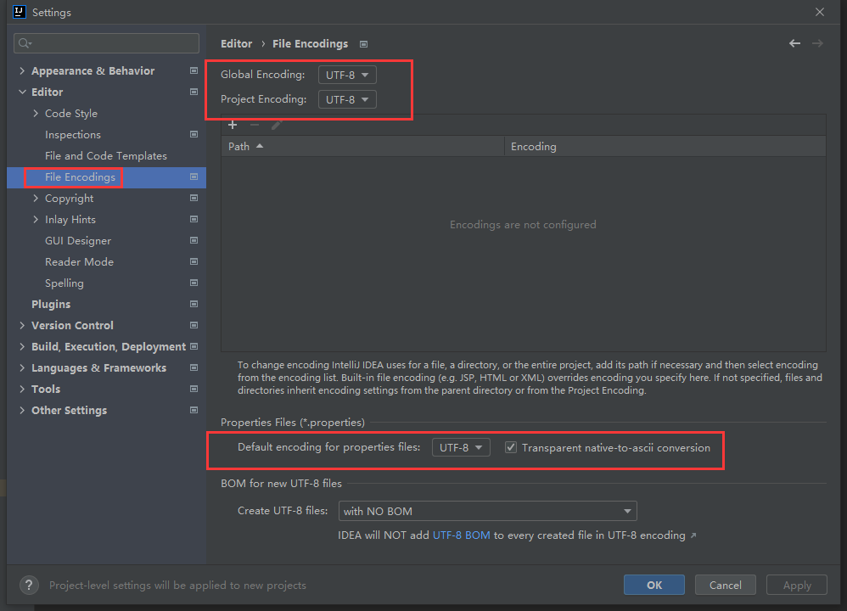Expand the Appearance & Behavior section
The image size is (847, 611).
tap(22, 70)
